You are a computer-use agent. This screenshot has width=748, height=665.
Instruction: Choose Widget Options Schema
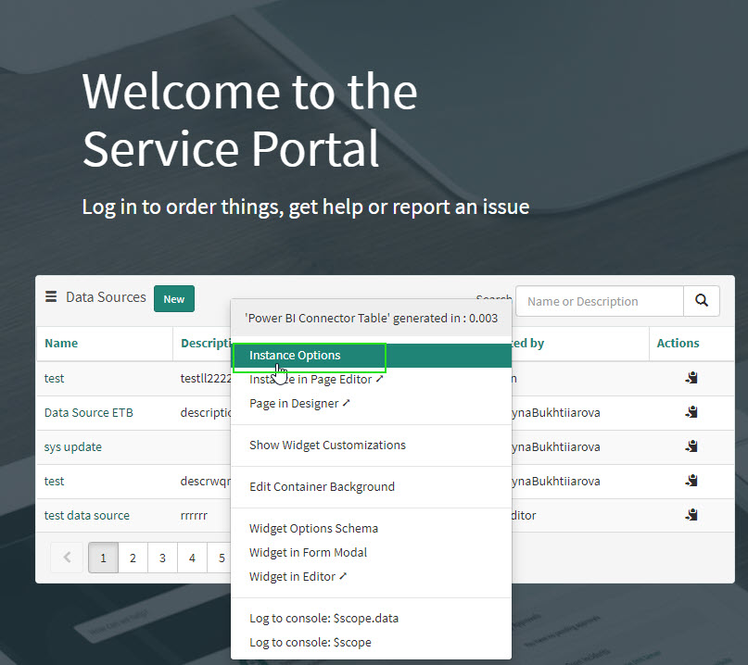tap(313, 529)
